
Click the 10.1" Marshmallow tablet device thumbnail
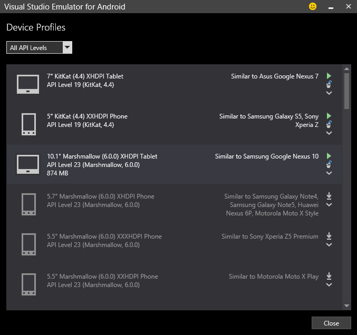pyautogui.click(x=28, y=164)
